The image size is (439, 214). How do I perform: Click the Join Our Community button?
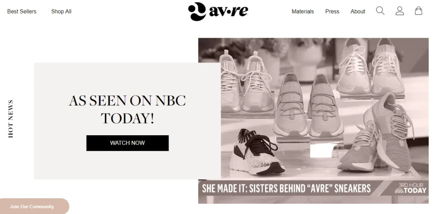pyautogui.click(x=32, y=206)
